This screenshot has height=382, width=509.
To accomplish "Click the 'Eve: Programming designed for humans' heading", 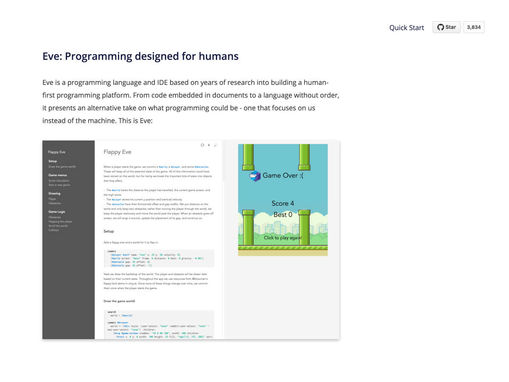I will pyautogui.click(x=140, y=56).
